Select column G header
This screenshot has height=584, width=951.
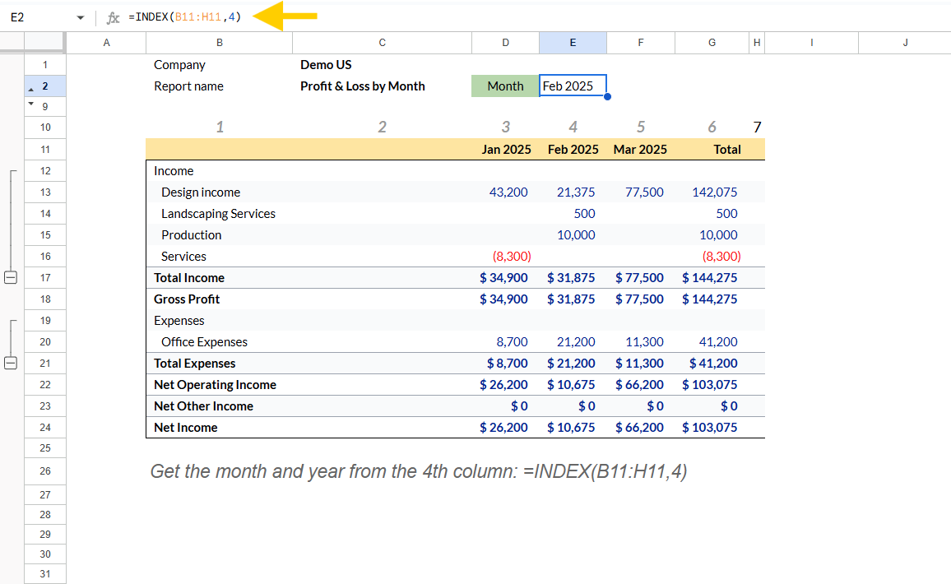(x=712, y=43)
